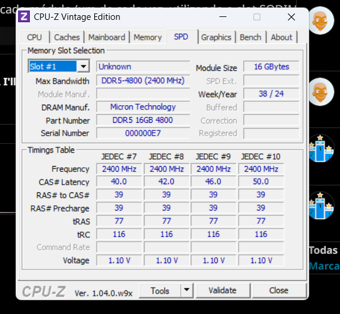This screenshot has width=340, height=314.
Task: Click the maximize icon in title bar
Action: (x=257, y=17)
